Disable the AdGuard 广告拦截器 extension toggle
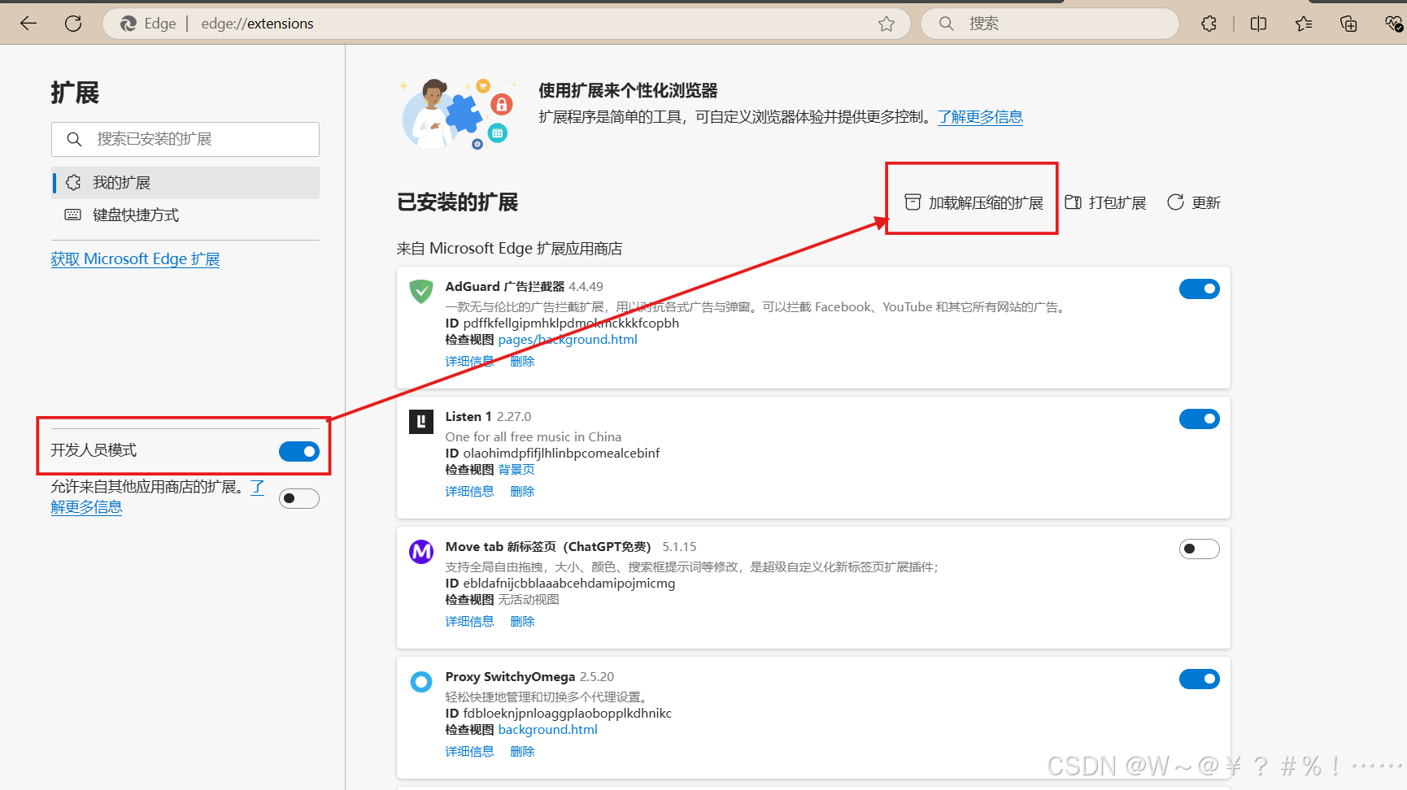1407x790 pixels. tap(1200, 289)
